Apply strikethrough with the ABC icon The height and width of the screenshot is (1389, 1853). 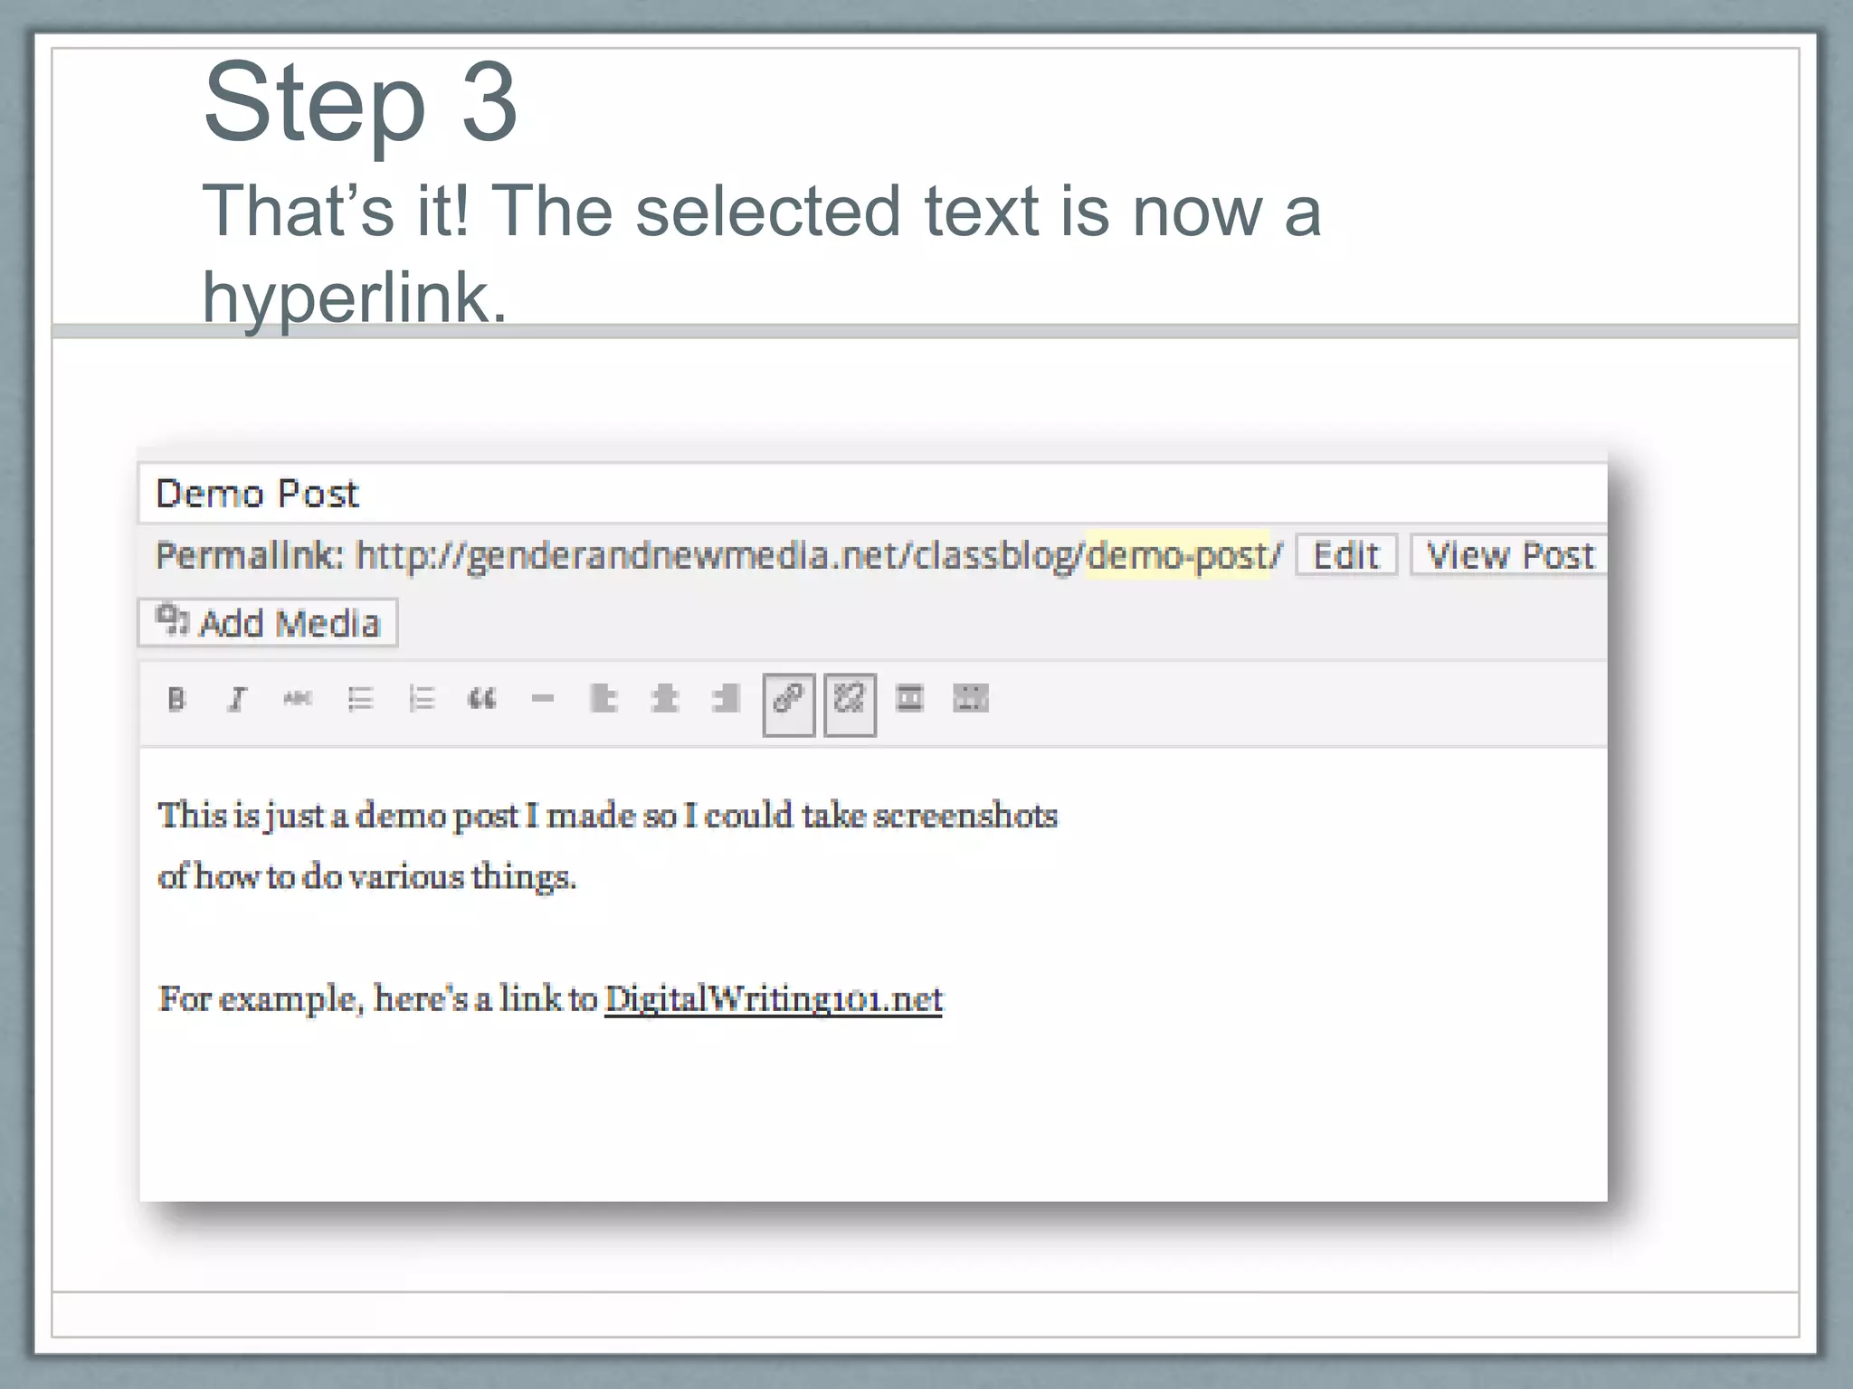298,698
